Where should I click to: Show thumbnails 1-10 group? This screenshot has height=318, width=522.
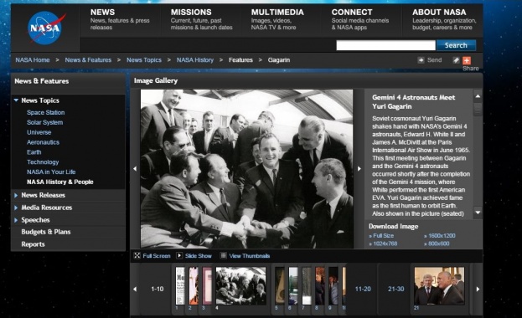[x=158, y=289]
